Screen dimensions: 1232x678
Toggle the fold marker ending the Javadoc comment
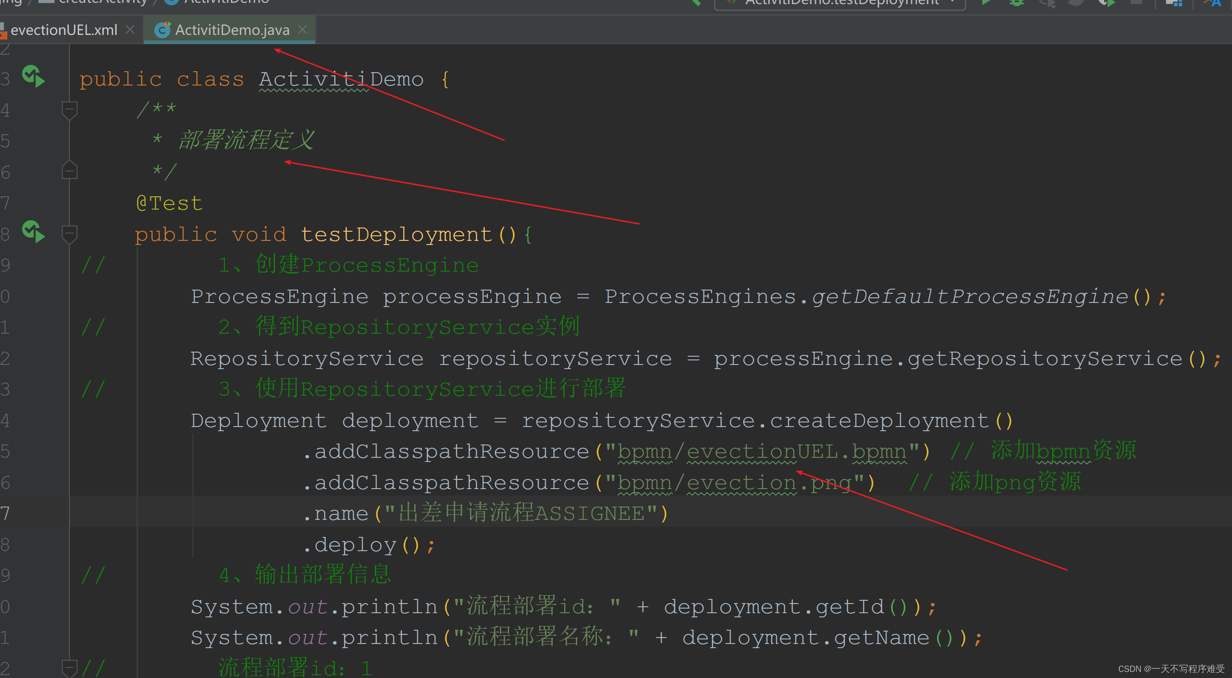click(x=70, y=171)
